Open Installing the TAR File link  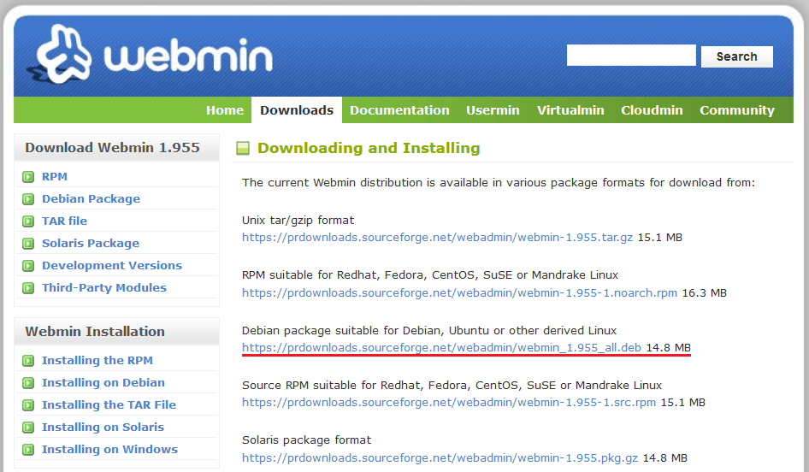pos(109,404)
